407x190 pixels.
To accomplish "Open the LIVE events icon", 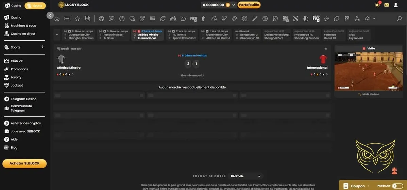I will (67, 19).
